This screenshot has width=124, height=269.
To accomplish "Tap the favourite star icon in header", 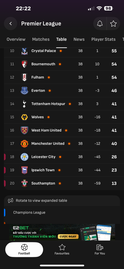I will [x=113, y=24].
